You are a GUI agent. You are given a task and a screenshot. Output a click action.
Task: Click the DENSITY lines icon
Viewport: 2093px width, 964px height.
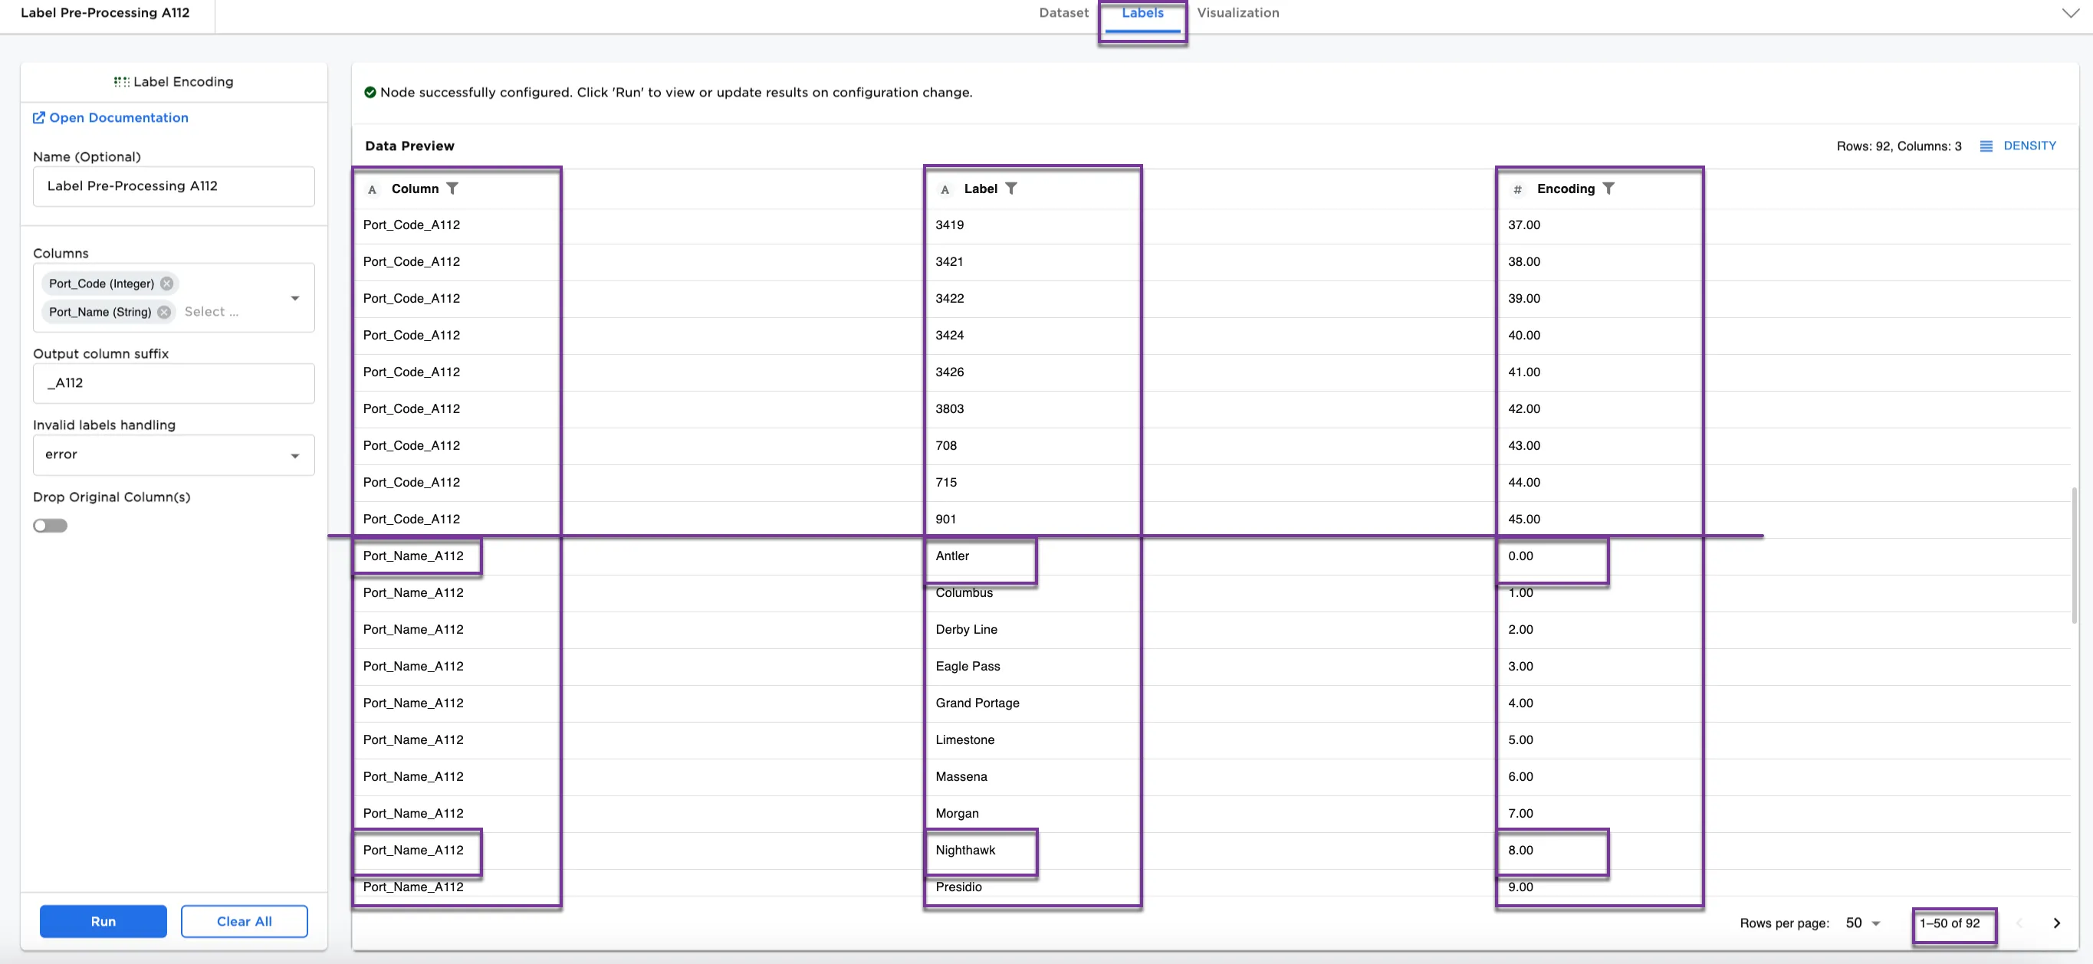tap(1986, 146)
